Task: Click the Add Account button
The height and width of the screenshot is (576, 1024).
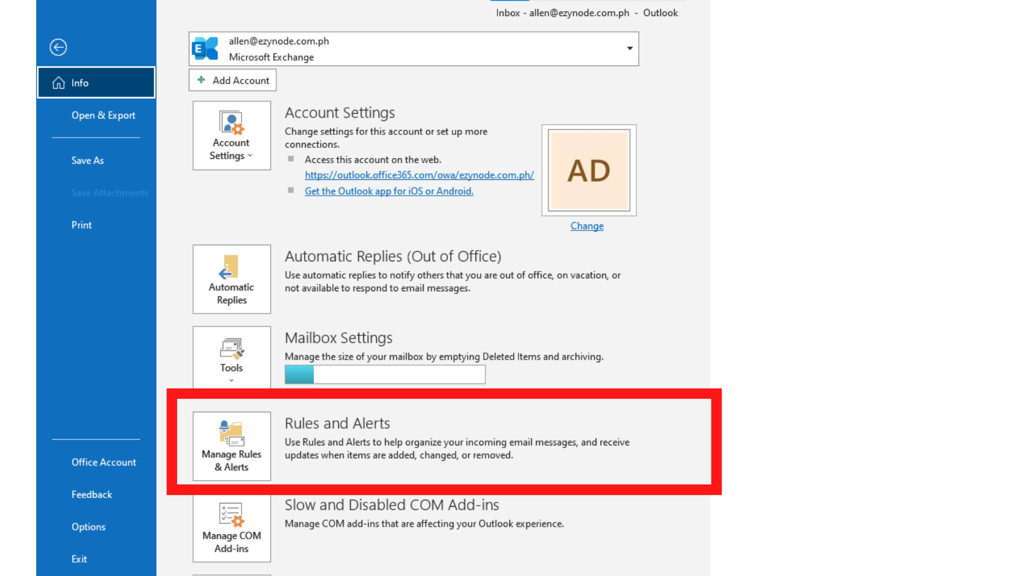Action: click(233, 81)
